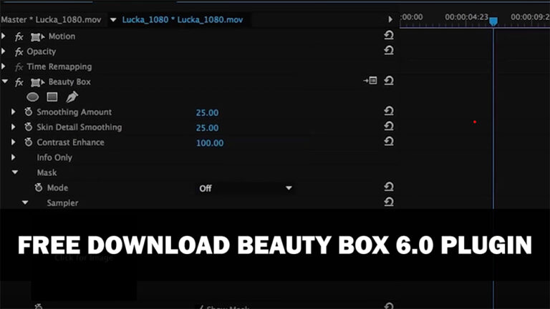Collapse the Beauty Box effect
The width and height of the screenshot is (550, 309).
(4, 82)
